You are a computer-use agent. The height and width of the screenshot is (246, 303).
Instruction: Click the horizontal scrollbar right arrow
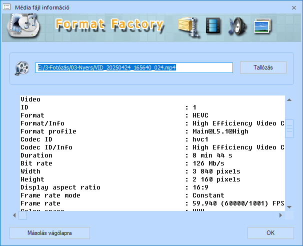tap(281, 215)
